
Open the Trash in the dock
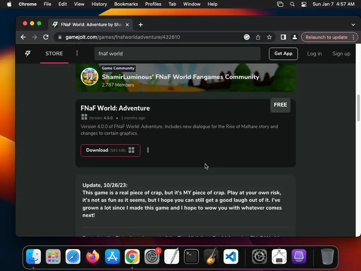pos(328,257)
